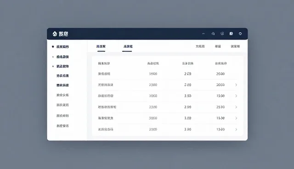Click the fourth column header of the table
The width and height of the screenshot is (294, 169).
tap(220, 63)
